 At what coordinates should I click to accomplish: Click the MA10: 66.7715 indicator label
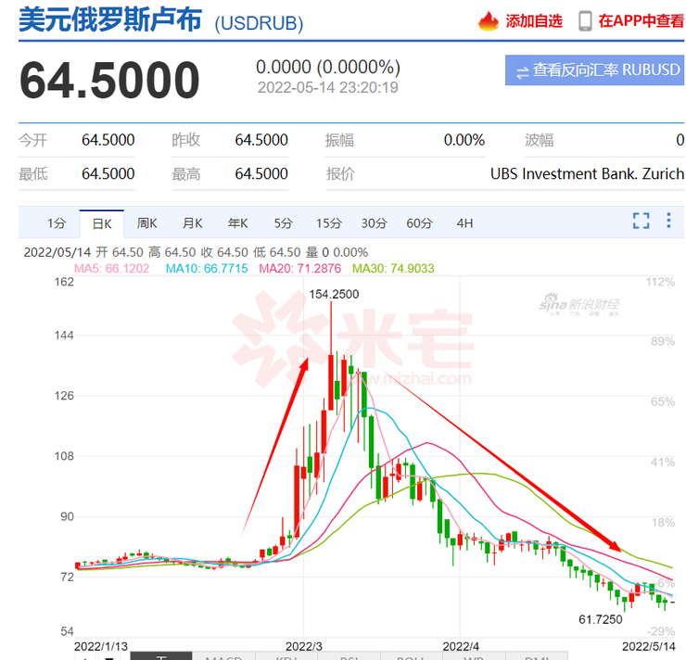tap(207, 268)
